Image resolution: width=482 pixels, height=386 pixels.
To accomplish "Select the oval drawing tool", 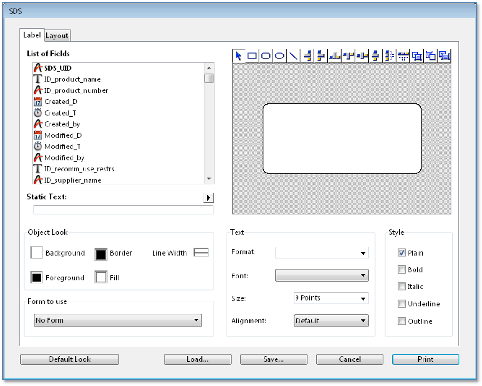I will coord(279,56).
